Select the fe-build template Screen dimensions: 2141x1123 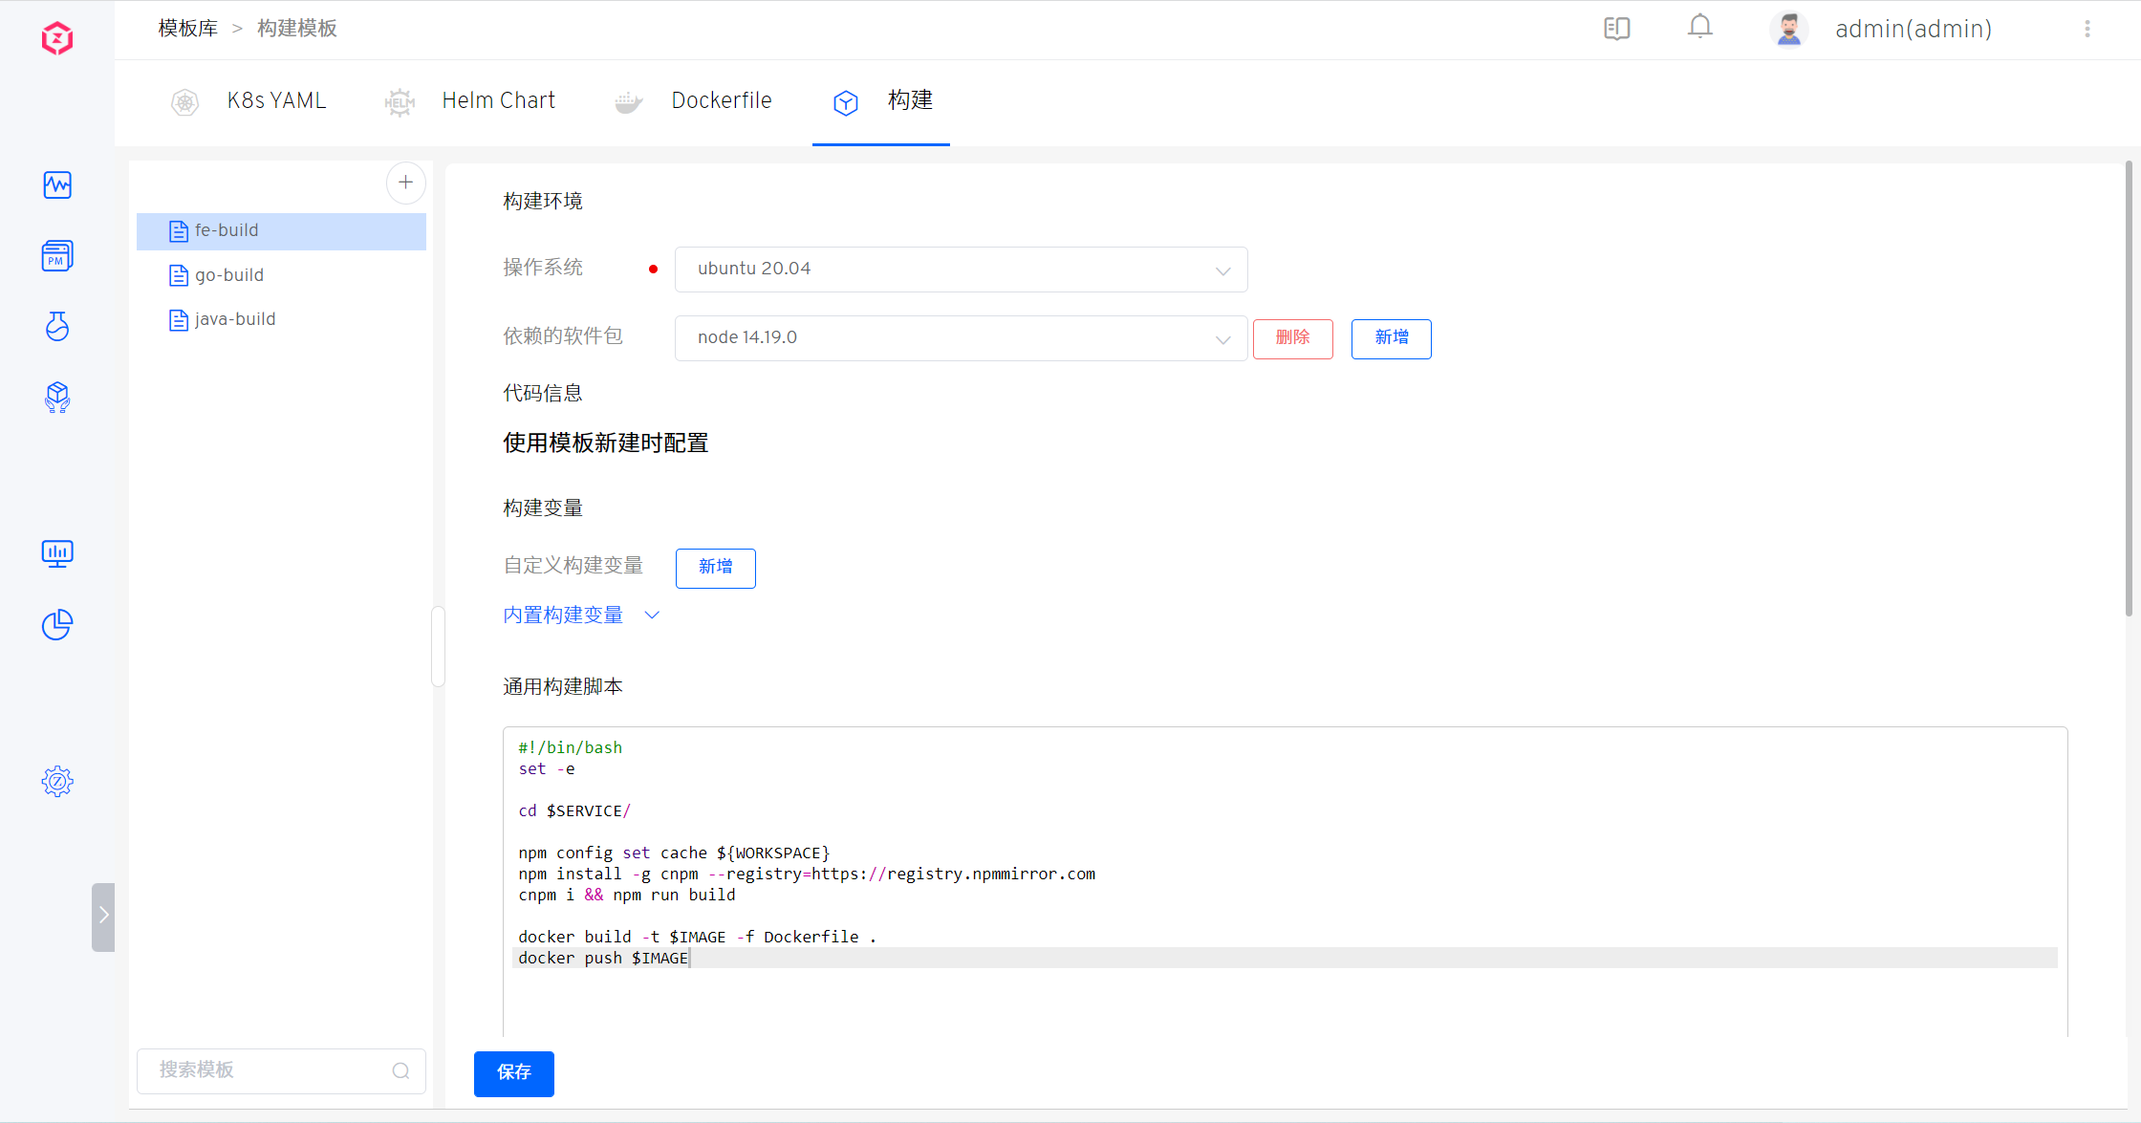[x=281, y=231]
